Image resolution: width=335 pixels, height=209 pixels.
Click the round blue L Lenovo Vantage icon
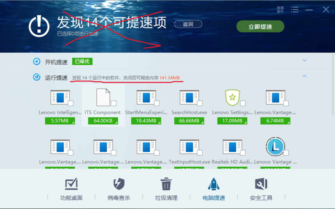coord(275,147)
